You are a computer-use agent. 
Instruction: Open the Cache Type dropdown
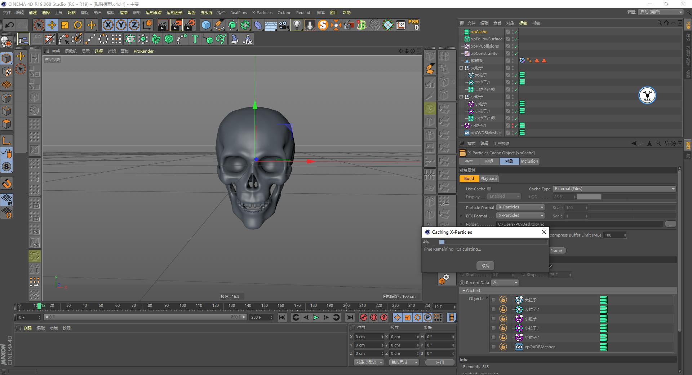613,188
